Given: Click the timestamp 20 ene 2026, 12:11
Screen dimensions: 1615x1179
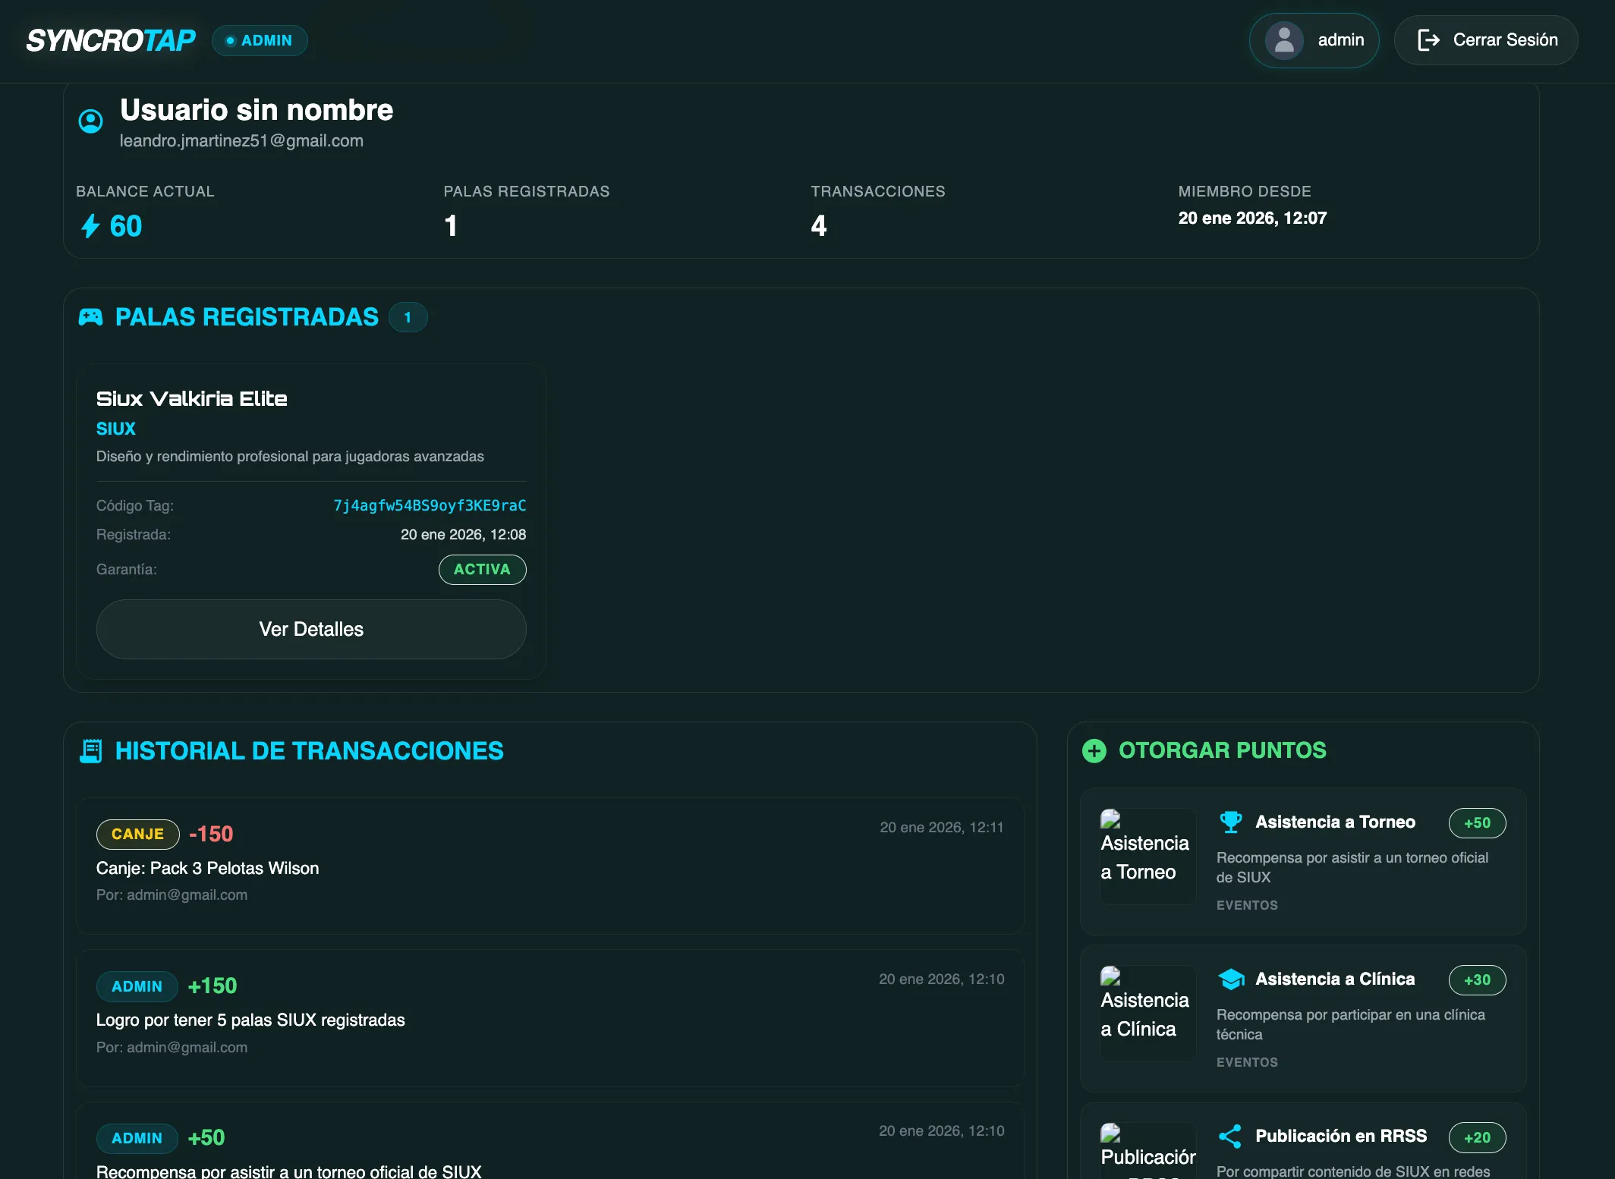Looking at the screenshot, I should point(942,827).
